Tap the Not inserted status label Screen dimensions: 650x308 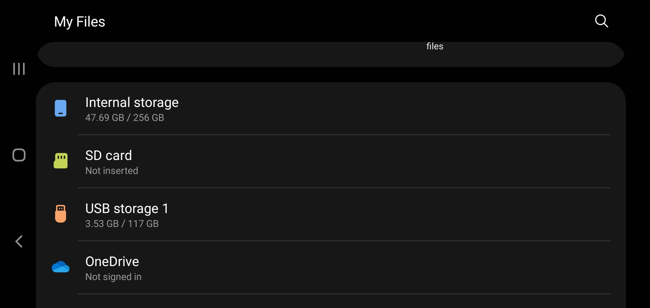pyautogui.click(x=112, y=171)
